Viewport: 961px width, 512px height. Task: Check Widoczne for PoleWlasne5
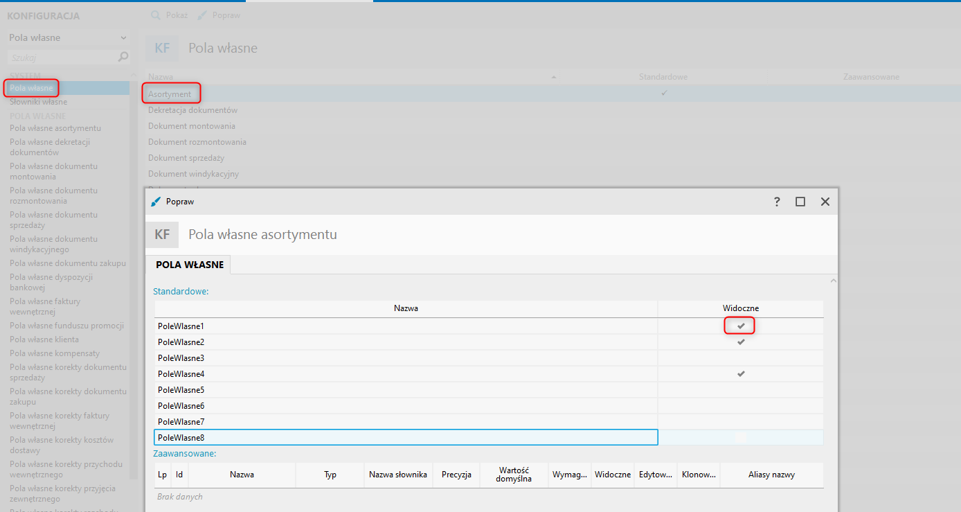741,389
